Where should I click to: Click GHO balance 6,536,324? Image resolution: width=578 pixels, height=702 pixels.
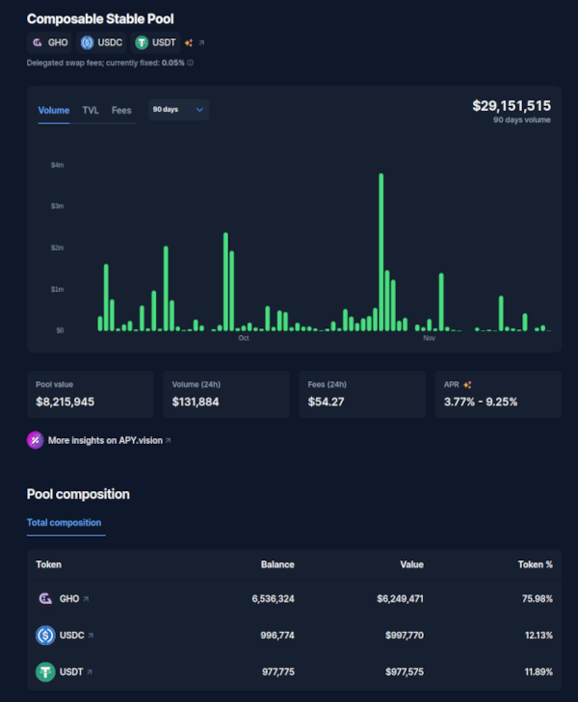click(x=274, y=599)
